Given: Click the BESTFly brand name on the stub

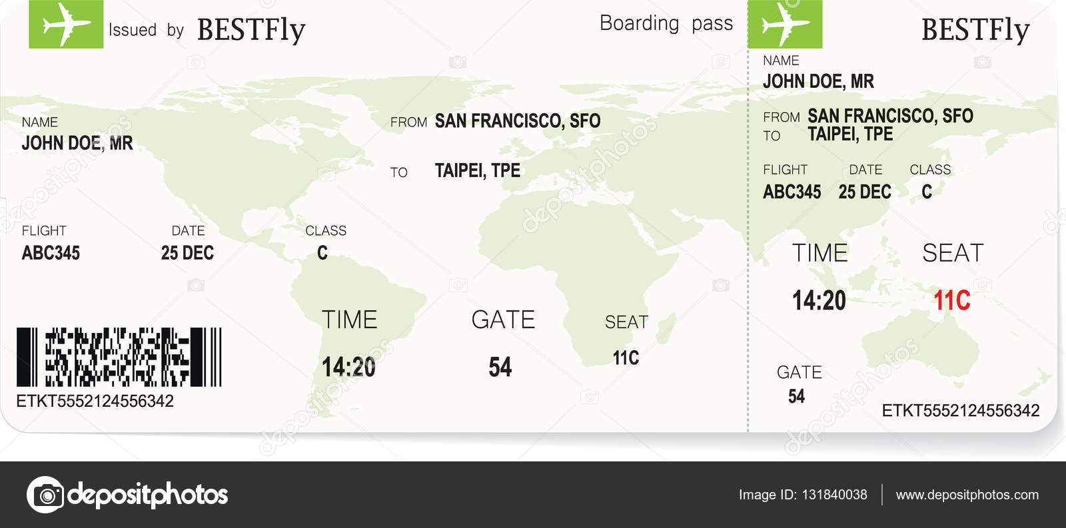Looking at the screenshot, I should pos(975,30).
